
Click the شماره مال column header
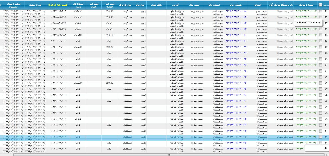tap(236, 5)
